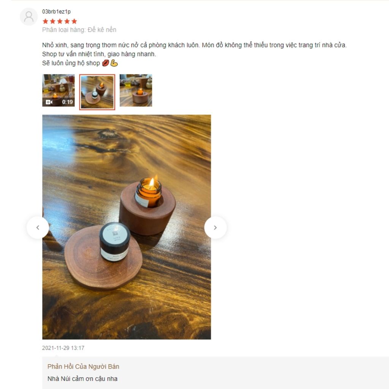Click the flexed arm emoji in review
Viewport: 389px width, 389px height.
coord(114,63)
